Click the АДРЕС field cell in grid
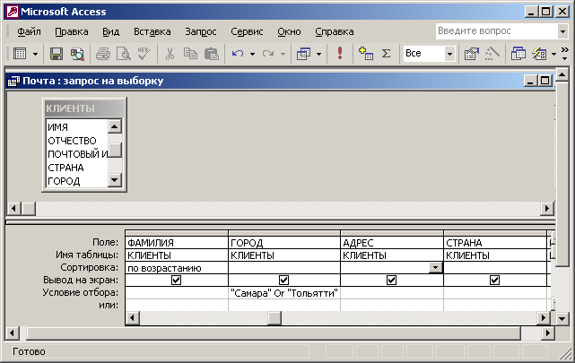575x363 pixels. coord(392,243)
